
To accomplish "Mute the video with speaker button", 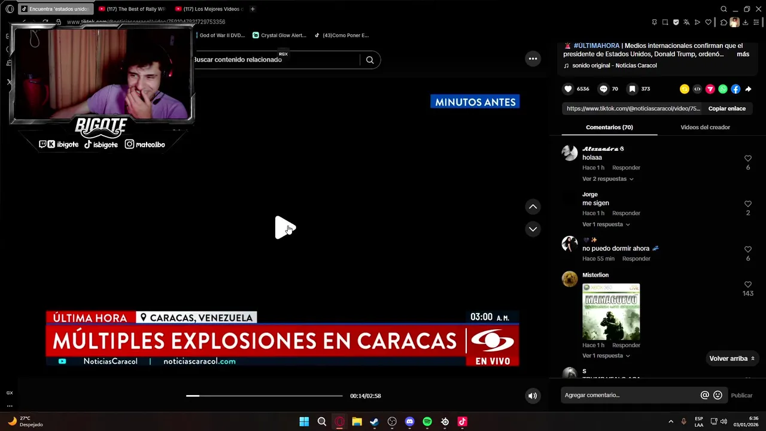I will 532,396.
